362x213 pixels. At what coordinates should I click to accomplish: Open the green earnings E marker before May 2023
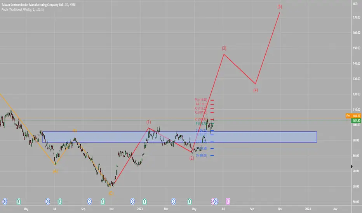pyautogui.click(x=190, y=202)
